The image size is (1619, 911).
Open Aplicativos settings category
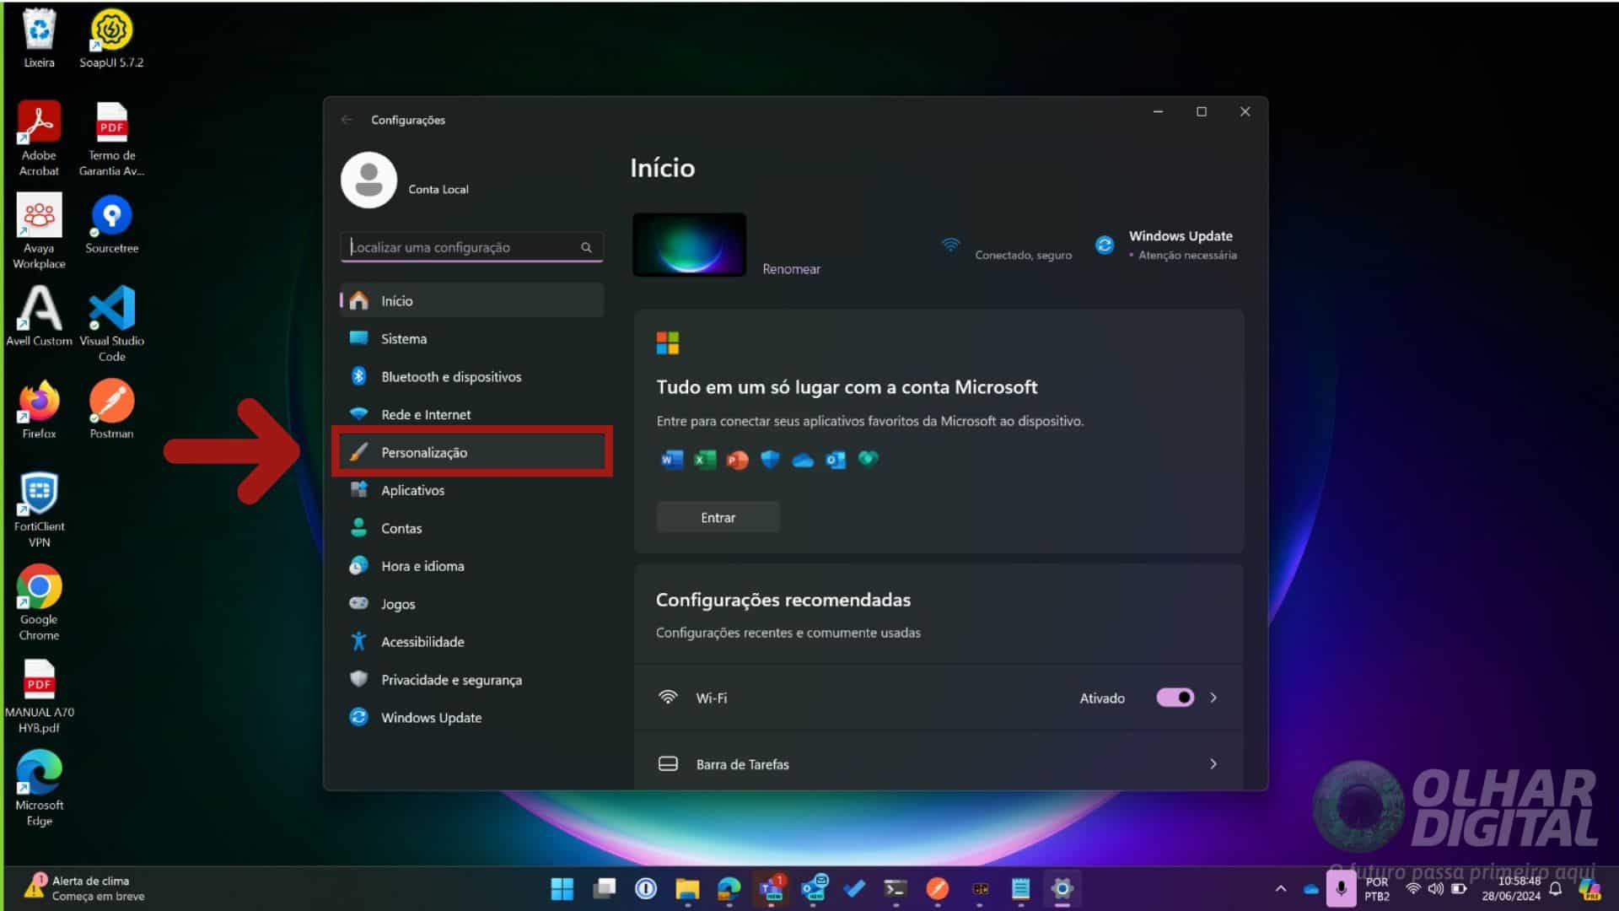point(471,490)
